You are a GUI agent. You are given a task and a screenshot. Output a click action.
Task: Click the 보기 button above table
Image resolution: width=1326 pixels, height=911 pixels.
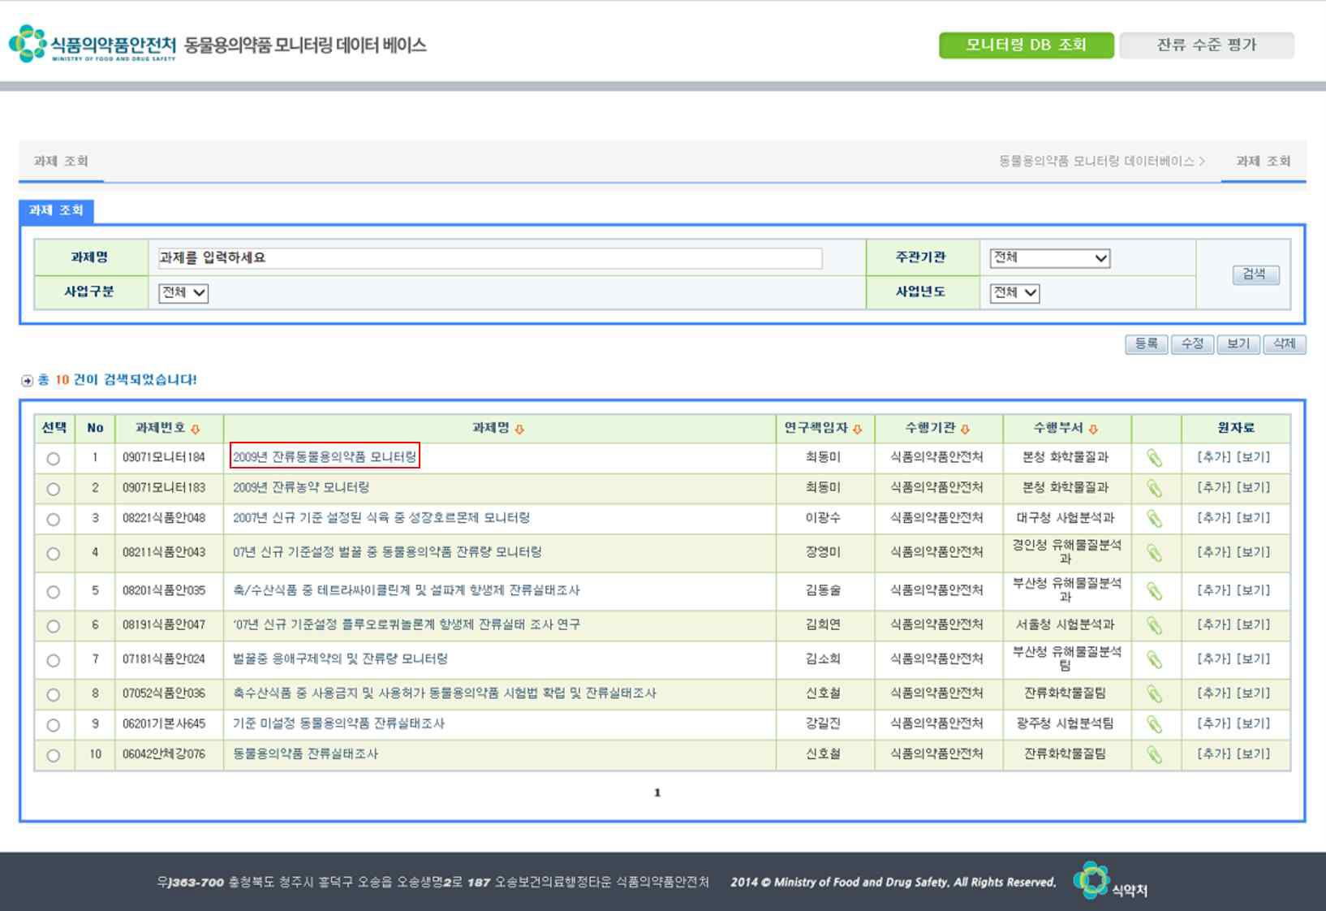pyautogui.click(x=1238, y=344)
